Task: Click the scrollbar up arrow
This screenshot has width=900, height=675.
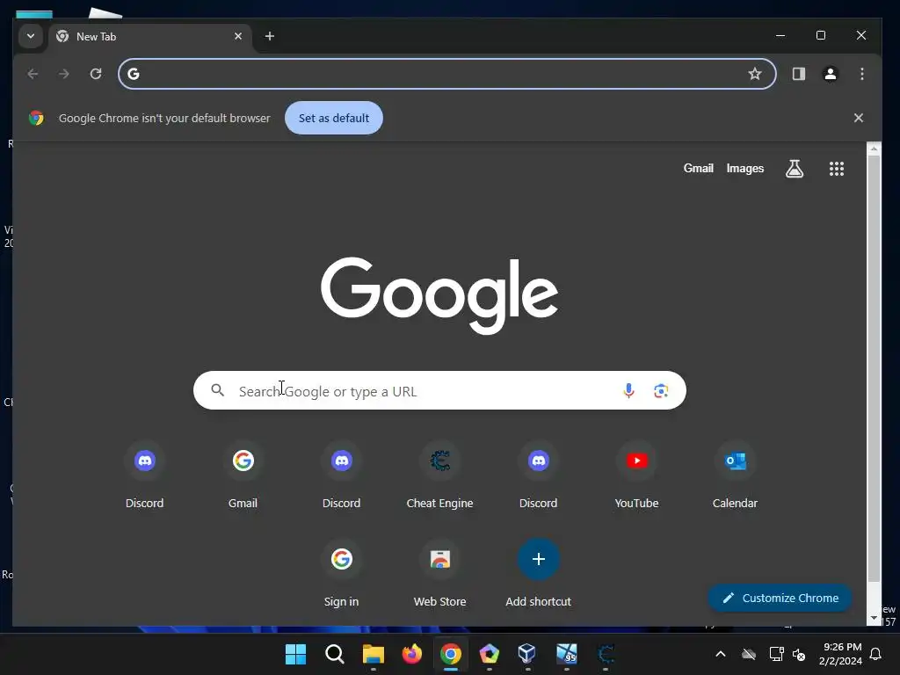Action: (874, 149)
